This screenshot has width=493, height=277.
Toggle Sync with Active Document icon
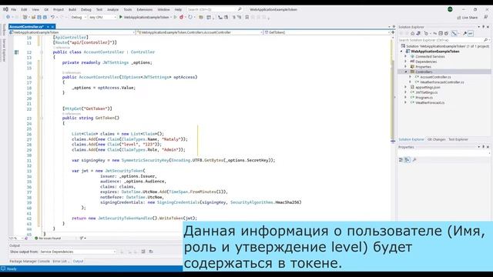pos(434,33)
